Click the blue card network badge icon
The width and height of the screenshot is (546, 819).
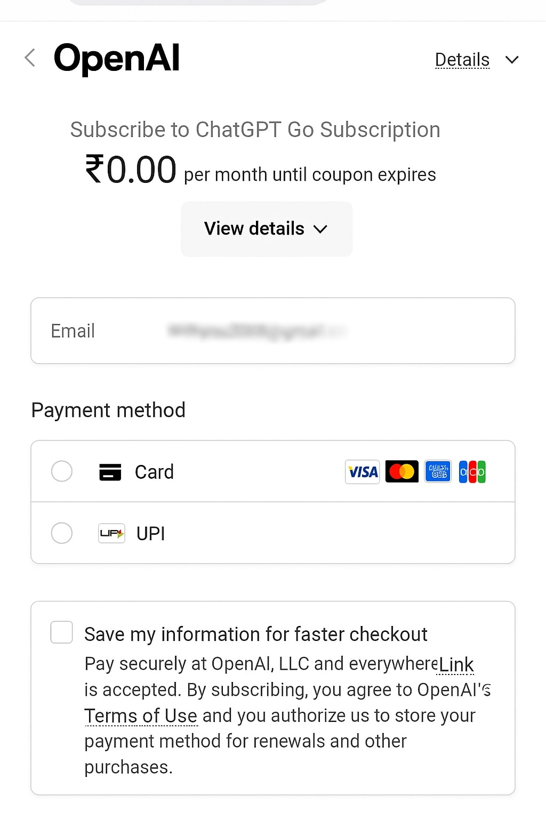pyautogui.click(x=437, y=471)
